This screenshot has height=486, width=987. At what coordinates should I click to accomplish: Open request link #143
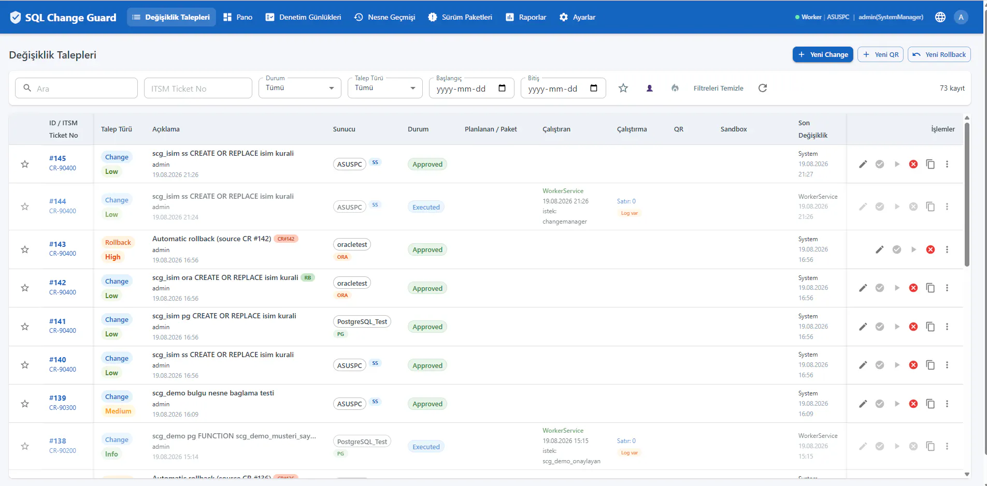click(x=58, y=244)
